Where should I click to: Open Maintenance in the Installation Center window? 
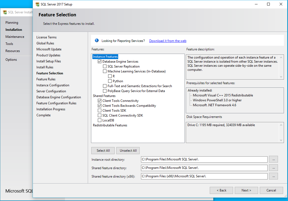tap(15, 36)
